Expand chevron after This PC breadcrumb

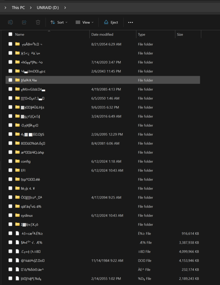pos(30,8)
